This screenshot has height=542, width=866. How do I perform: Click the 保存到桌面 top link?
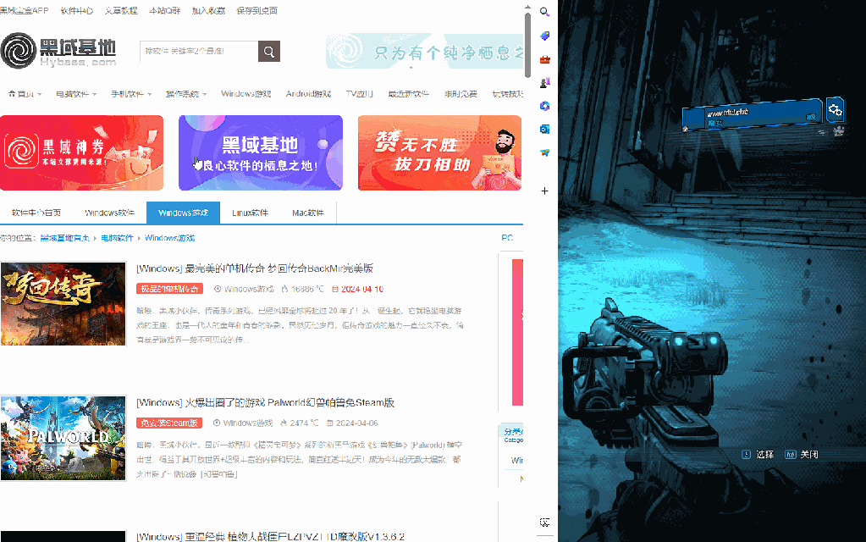256,10
